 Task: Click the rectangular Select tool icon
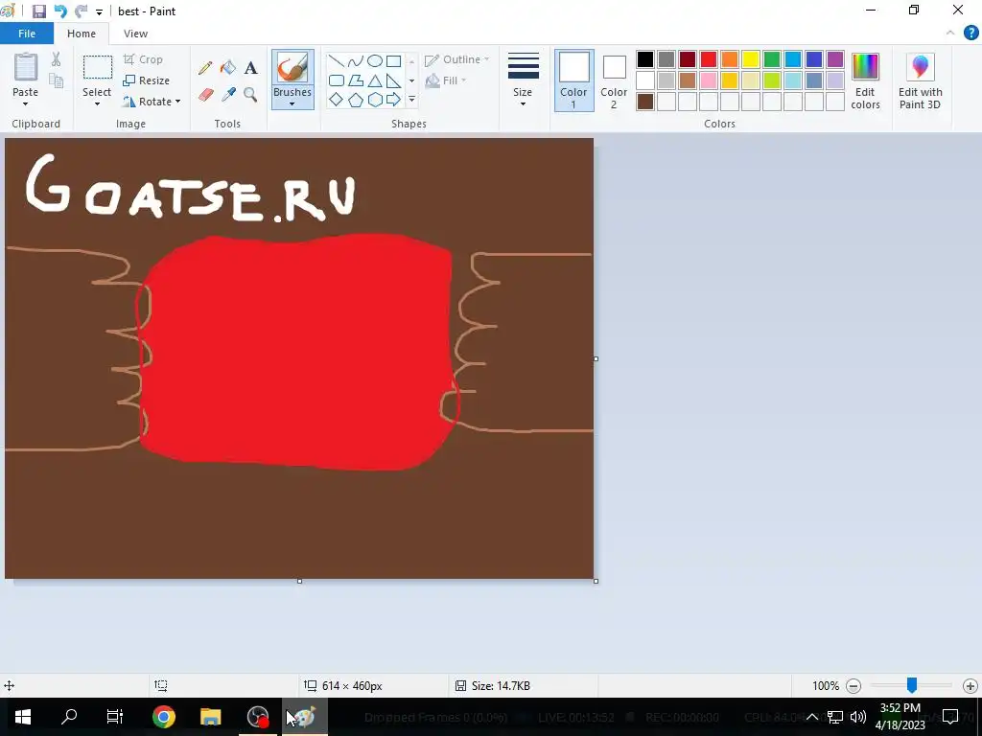[98, 68]
